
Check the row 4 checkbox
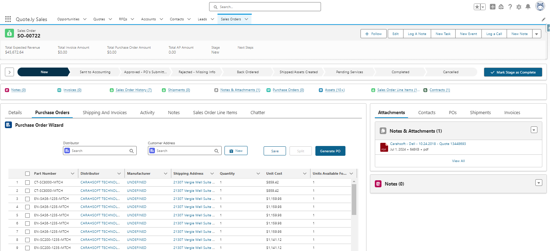coord(27,207)
